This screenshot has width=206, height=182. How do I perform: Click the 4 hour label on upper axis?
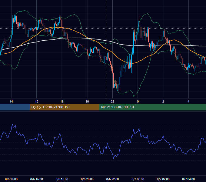pyautogui.click(x=188, y=102)
